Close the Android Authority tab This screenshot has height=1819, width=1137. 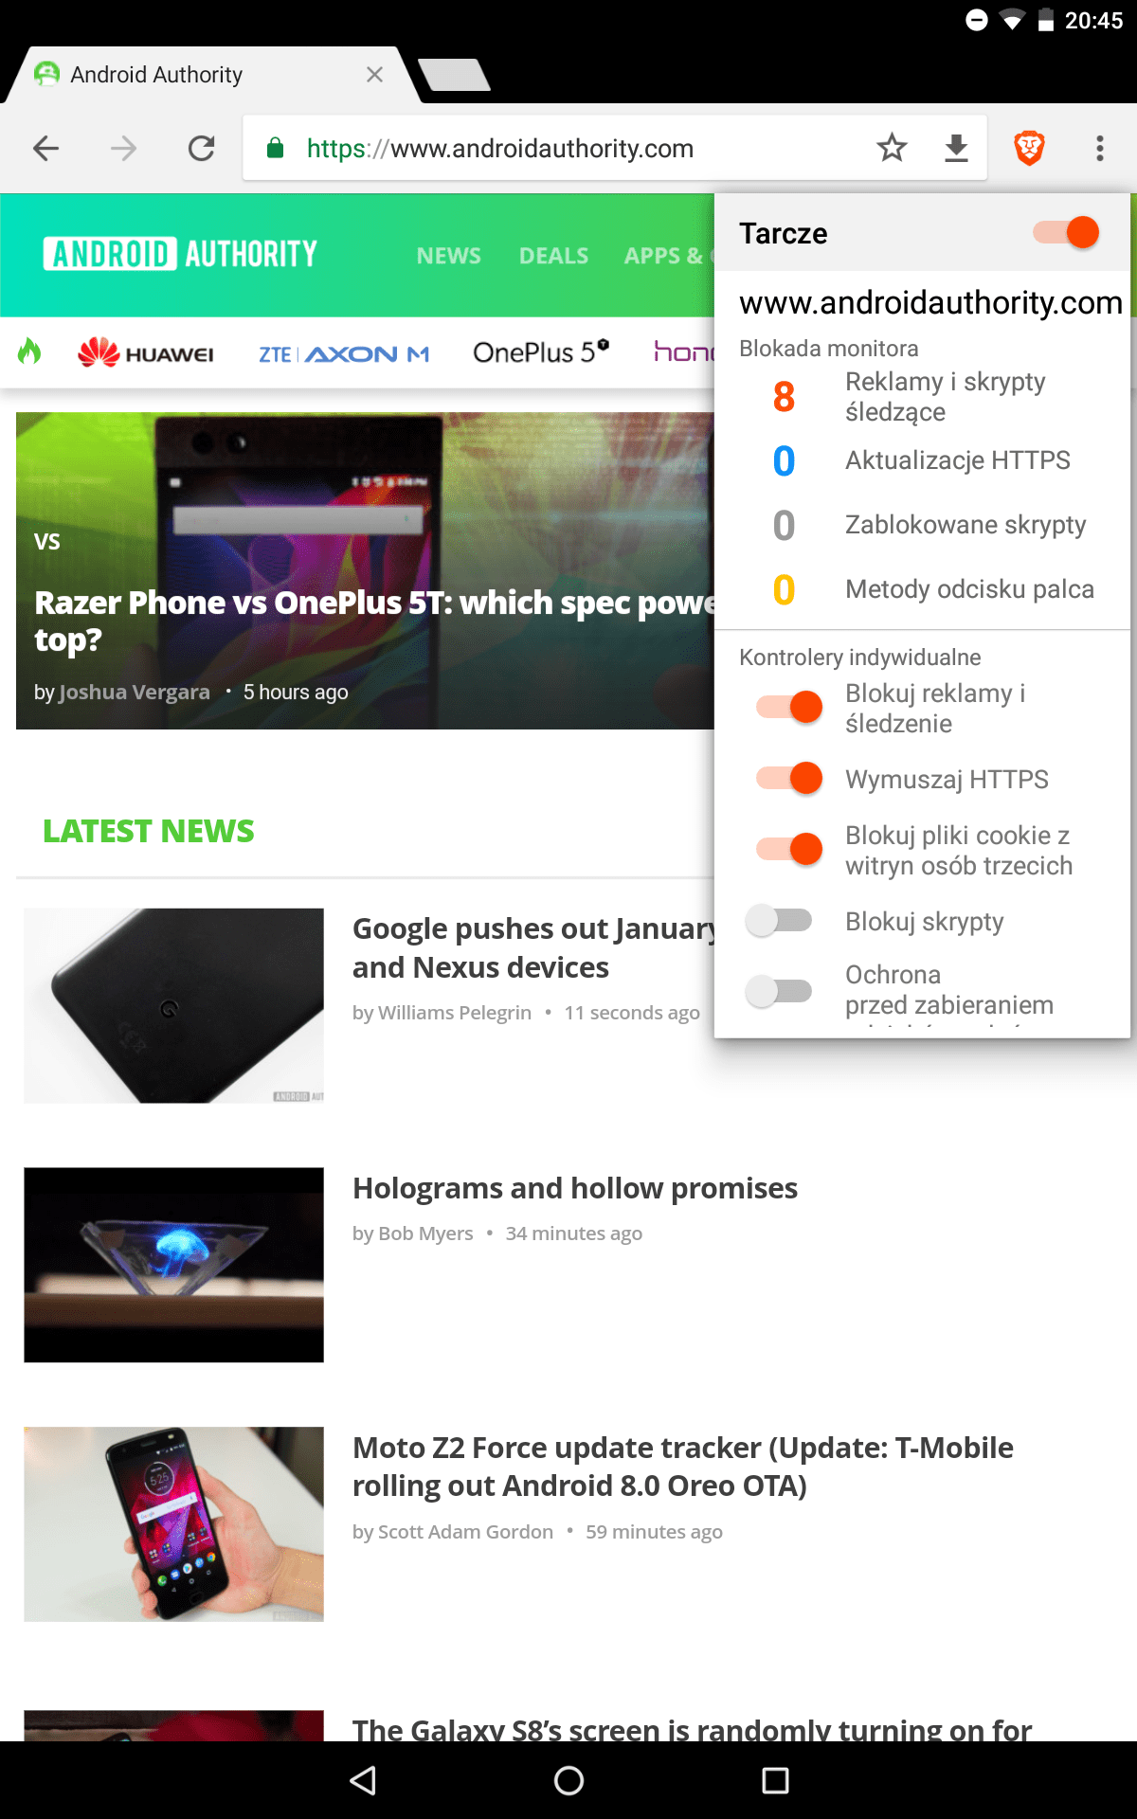pos(374,75)
